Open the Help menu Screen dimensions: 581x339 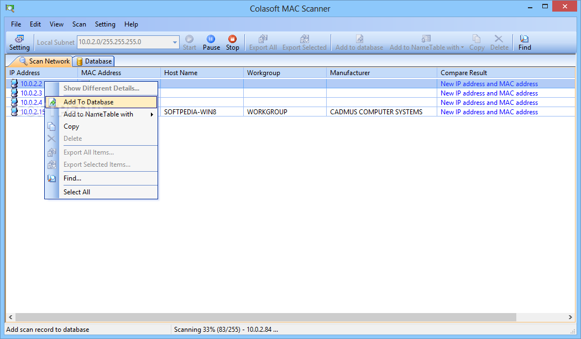coord(131,24)
